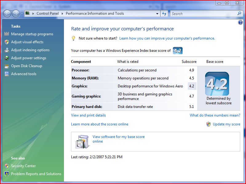Click the software box and disc icon
The width and height of the screenshot is (246, 184).
pos(83,142)
